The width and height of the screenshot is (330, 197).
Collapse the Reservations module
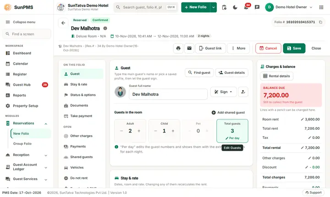(x=46, y=124)
